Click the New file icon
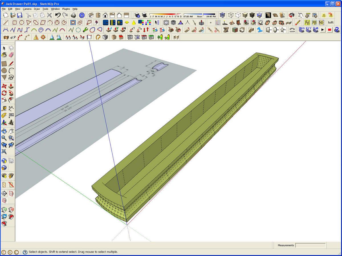The height and width of the screenshot is (256, 342). [6, 15]
